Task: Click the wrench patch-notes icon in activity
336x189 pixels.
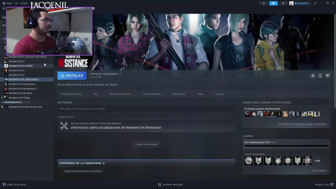Action: click(64, 126)
